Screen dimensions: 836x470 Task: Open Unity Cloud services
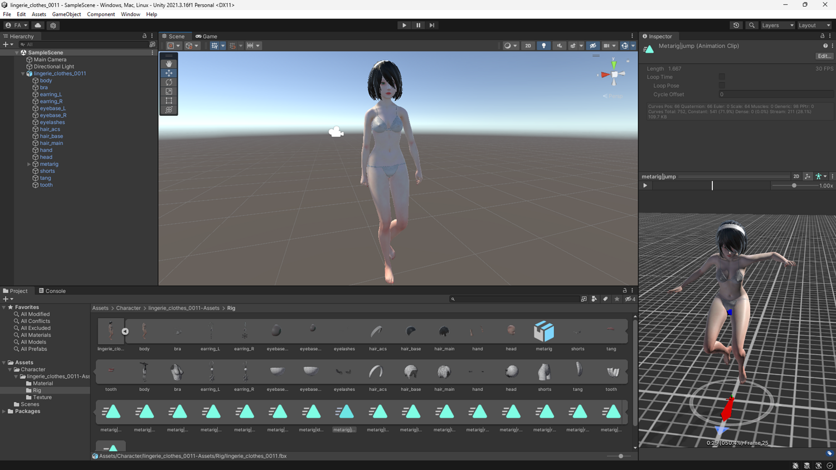click(38, 25)
